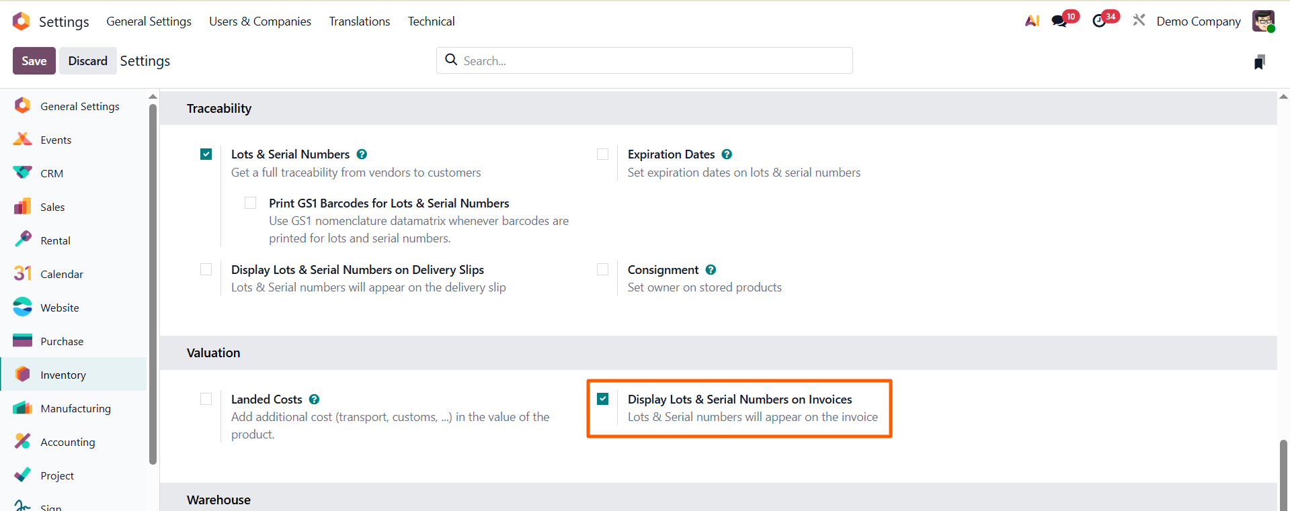Select Manufacturing in the settings sidebar
Viewport: 1290px width, 511px height.
75,408
